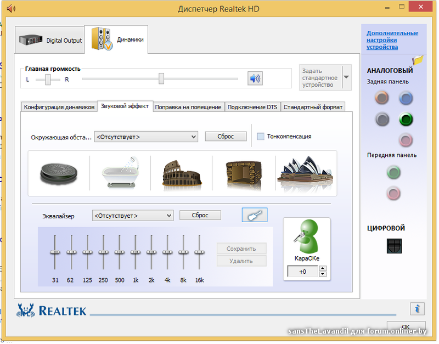Click the speaker icon in title bar
Screen dimensions: 439x344
point(11,9)
